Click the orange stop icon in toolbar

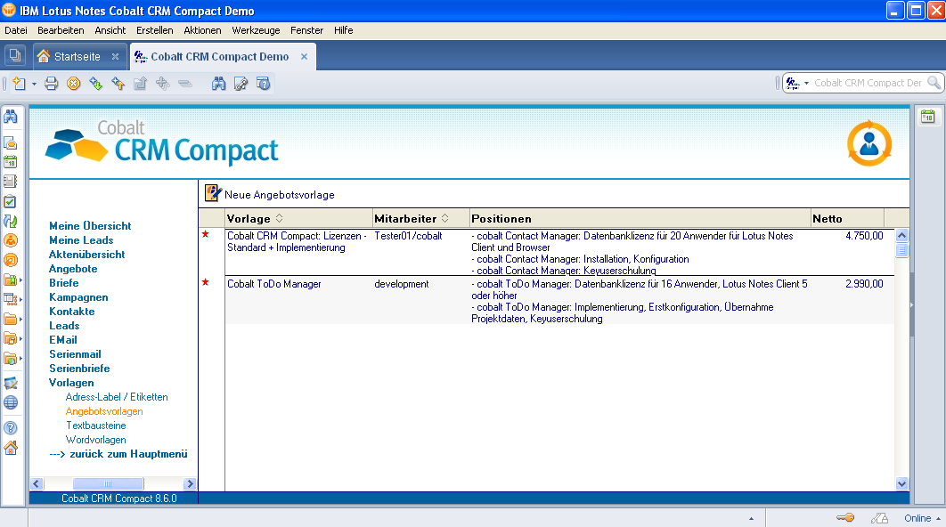[74, 84]
